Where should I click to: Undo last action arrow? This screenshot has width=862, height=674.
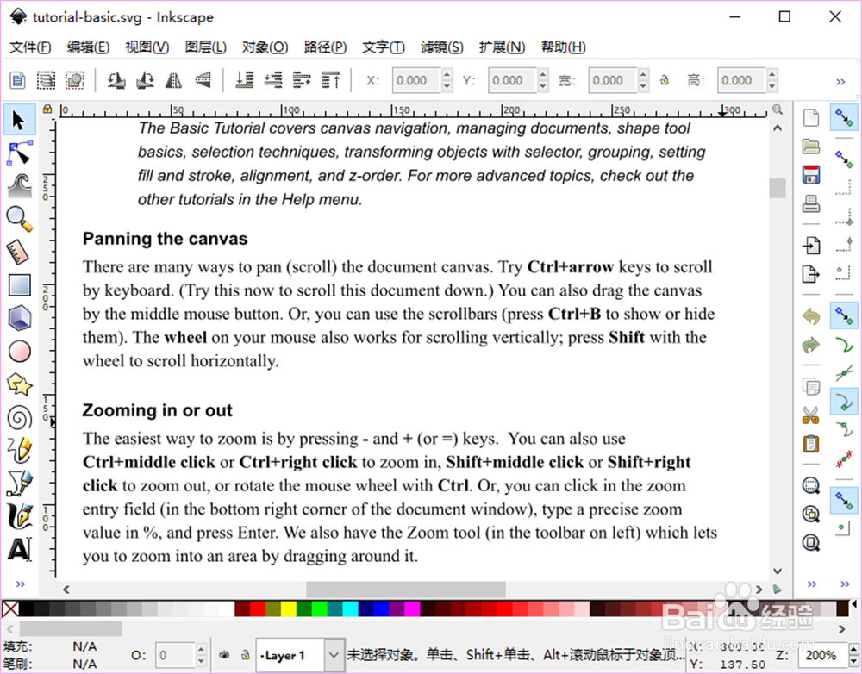pos(811,316)
